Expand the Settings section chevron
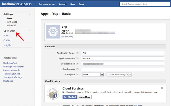The width and height of the screenshot is (171, 106). click(29, 14)
